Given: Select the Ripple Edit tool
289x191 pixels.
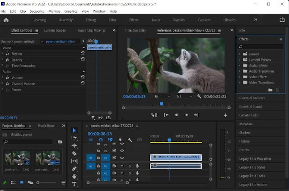Looking at the screenshot, I should pyautogui.click(x=74, y=146).
